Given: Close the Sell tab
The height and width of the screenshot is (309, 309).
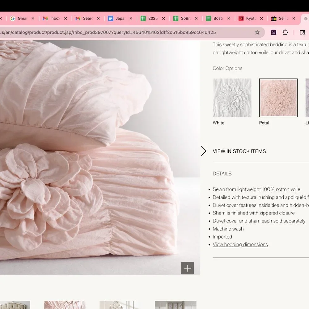Looking at the screenshot, I should [x=294, y=18].
